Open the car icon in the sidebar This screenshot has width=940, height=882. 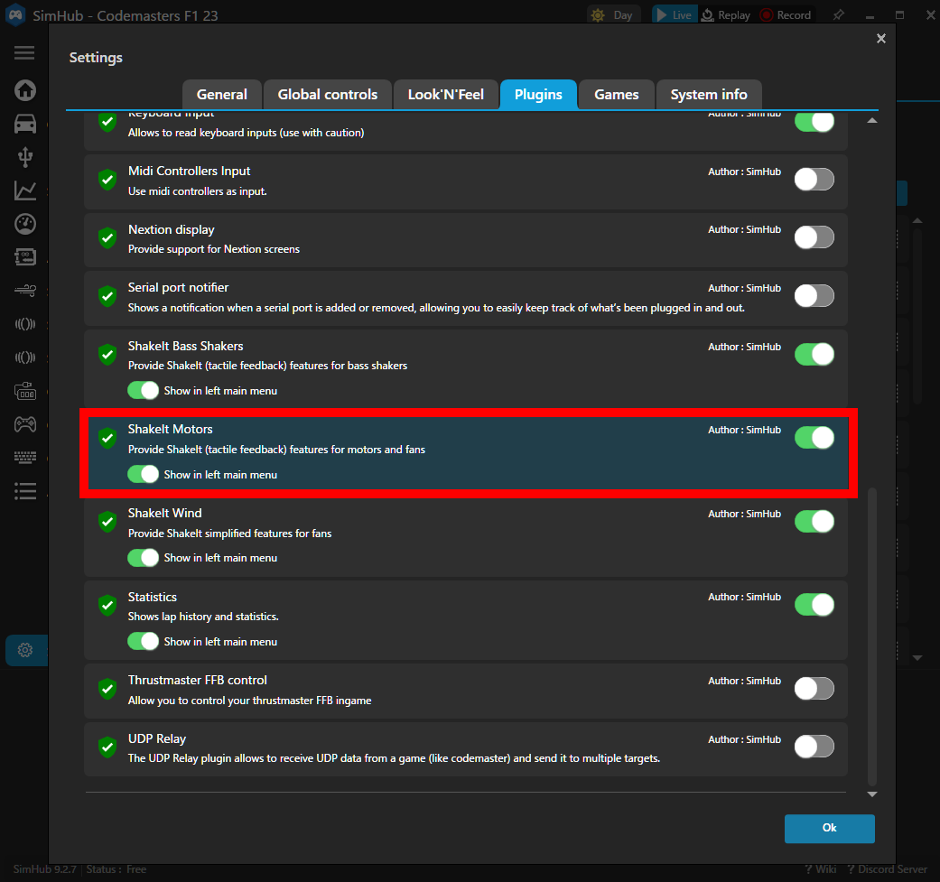click(25, 124)
